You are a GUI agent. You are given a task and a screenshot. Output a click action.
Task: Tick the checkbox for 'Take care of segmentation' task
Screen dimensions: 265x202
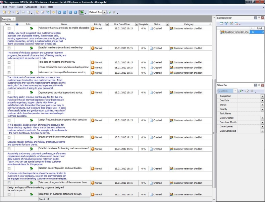point(9,183)
